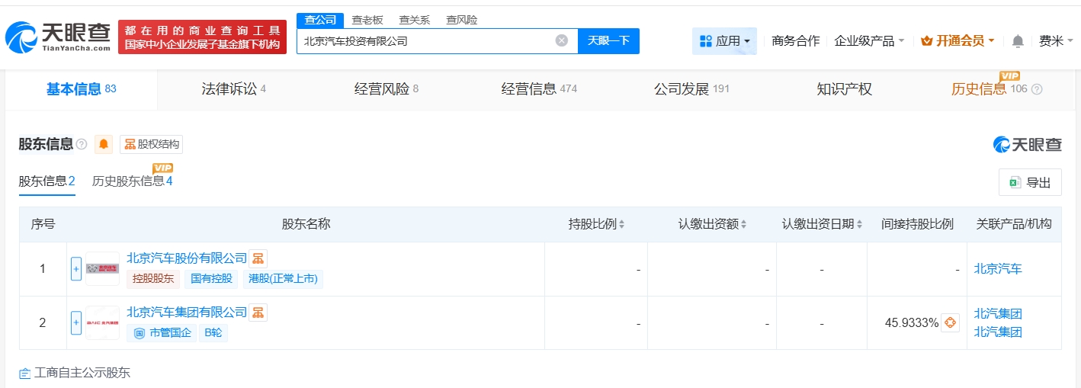
Task: Open the 应用 dropdown menu
Action: pyautogui.click(x=724, y=41)
